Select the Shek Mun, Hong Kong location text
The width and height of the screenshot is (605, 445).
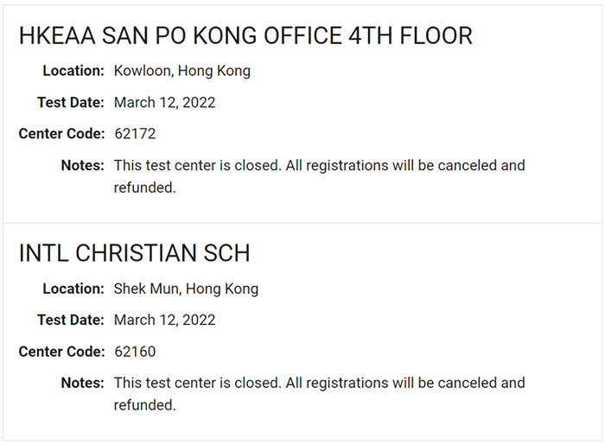click(x=186, y=289)
